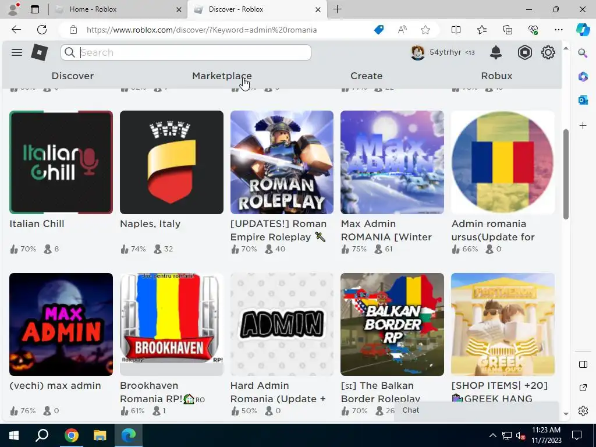Open the Discover navigation item
This screenshot has width=596, height=447.
tap(73, 76)
